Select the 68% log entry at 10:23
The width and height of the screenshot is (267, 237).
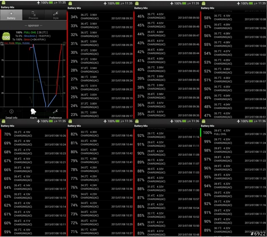34,152
